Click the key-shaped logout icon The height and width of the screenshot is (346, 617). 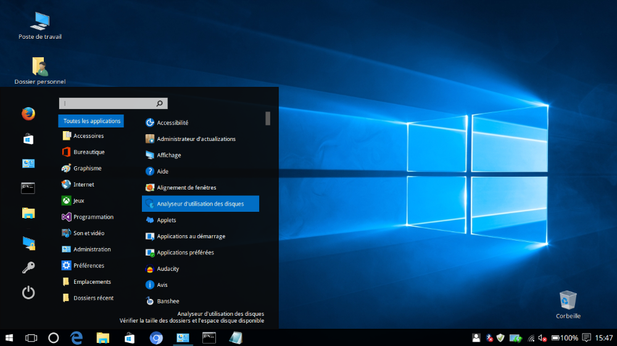[28, 267]
